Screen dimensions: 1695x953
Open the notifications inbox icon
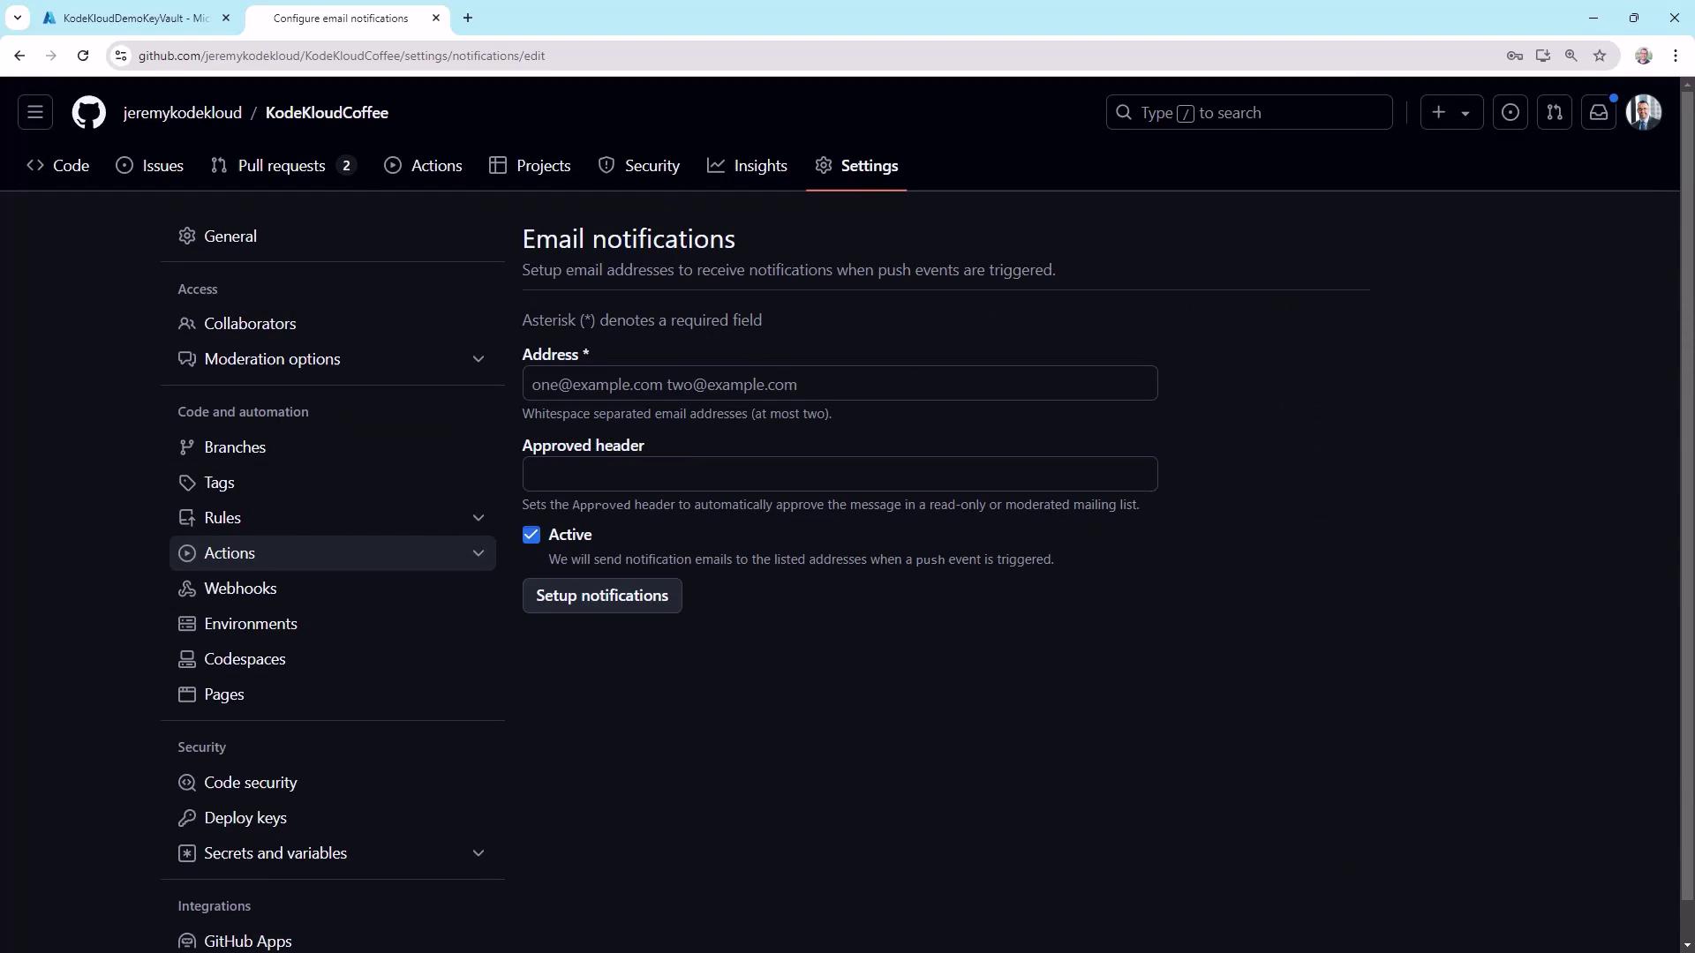point(1599,112)
